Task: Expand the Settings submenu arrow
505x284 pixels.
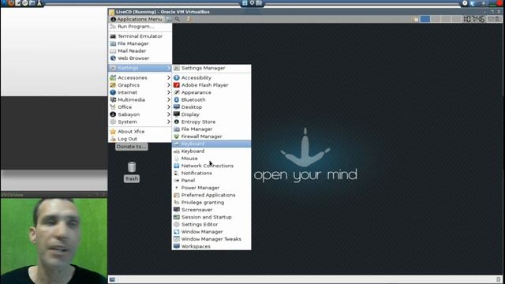Action: pyautogui.click(x=168, y=68)
